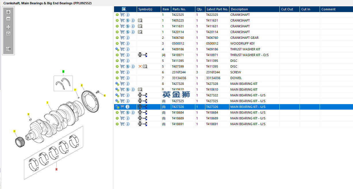Viewport: 353px width, 189px height.
Task: Click the CRANKSHAFT GEAR description cell
Action: point(244,38)
